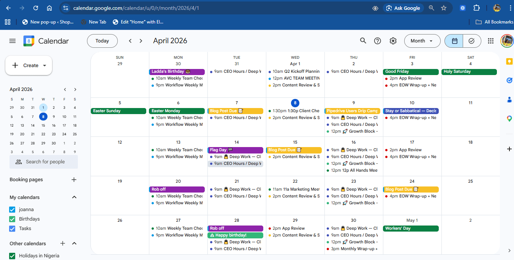Screen dimensions: 514x260
Task: Switch to the Tasks view tab
Action: (472, 41)
